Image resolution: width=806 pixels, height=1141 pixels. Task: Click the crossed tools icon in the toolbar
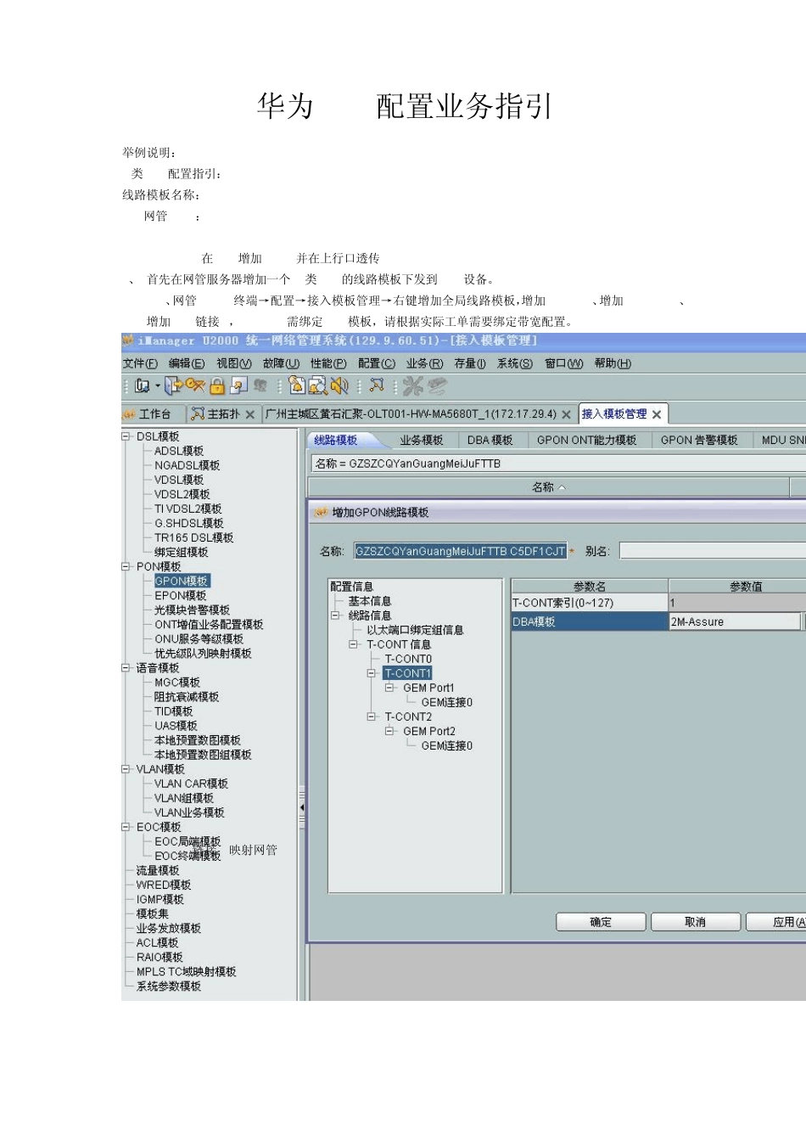click(413, 386)
